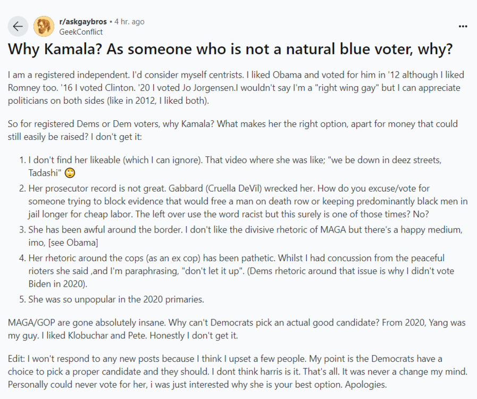Click the eye-roll emoji after Tadashi
The height and width of the screenshot is (399, 477).
click(70, 173)
